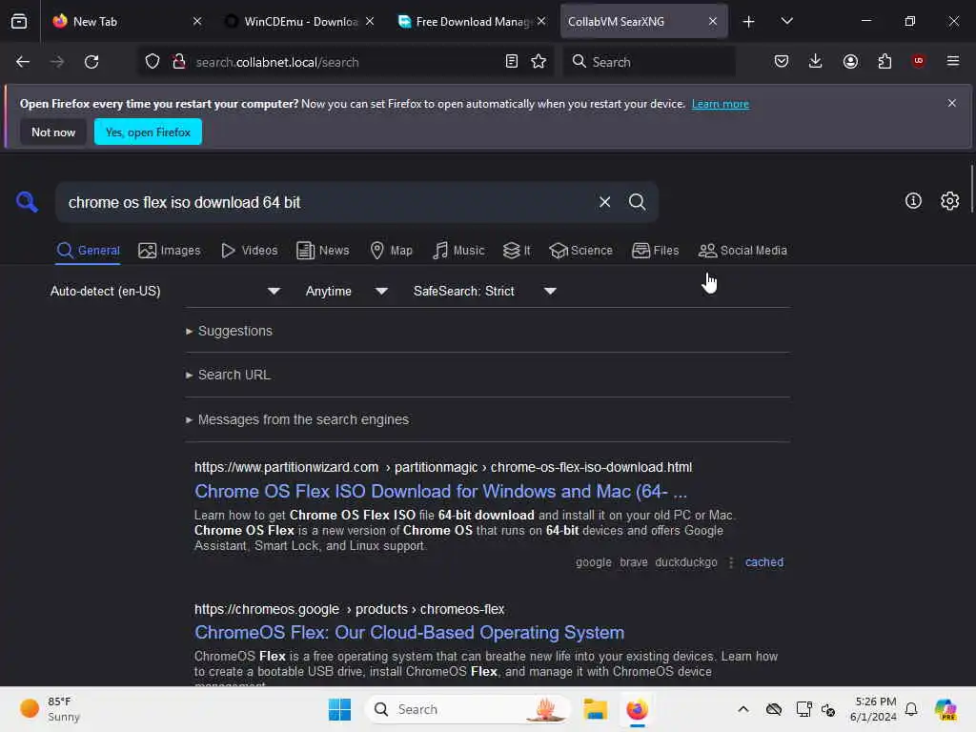Click the Firefox taskbar icon
This screenshot has width=976, height=732.
click(638, 709)
